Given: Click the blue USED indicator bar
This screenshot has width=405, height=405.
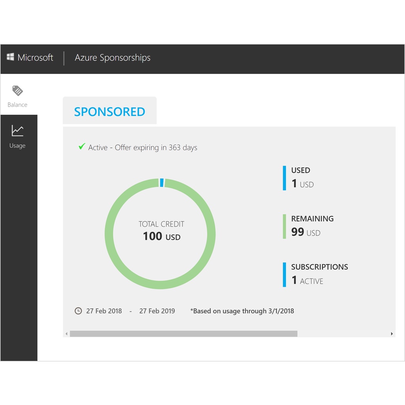Looking at the screenshot, I should (284, 178).
